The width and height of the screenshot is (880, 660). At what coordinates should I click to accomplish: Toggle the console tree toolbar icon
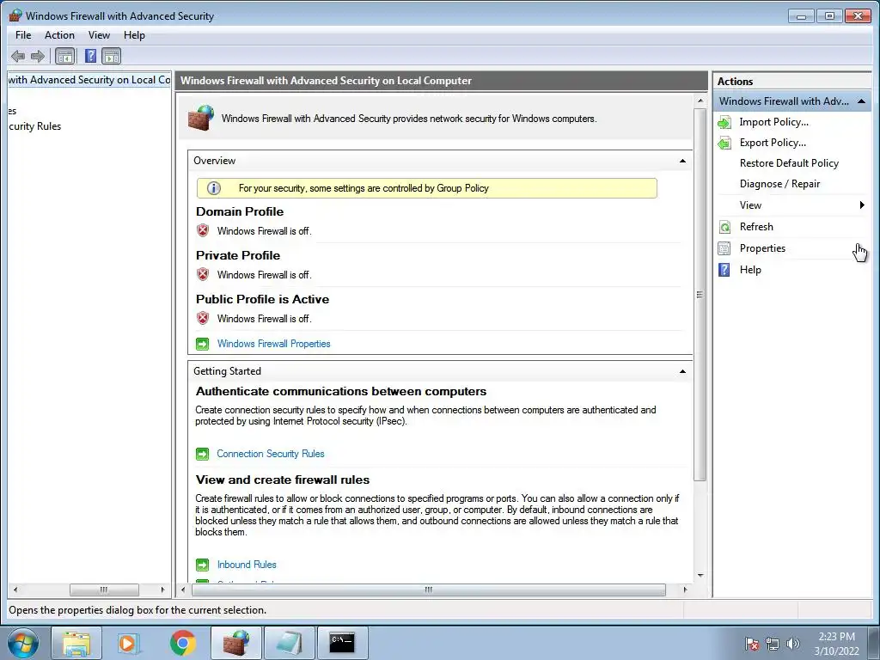pos(65,56)
